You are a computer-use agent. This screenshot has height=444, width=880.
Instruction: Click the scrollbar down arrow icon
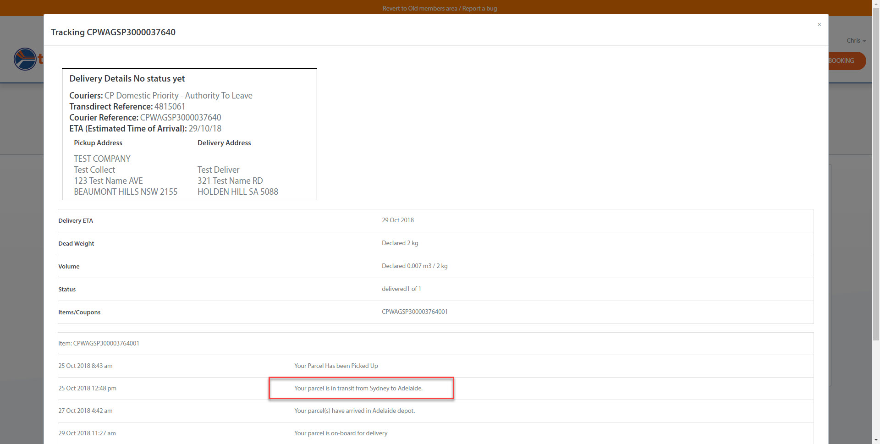(x=876, y=440)
